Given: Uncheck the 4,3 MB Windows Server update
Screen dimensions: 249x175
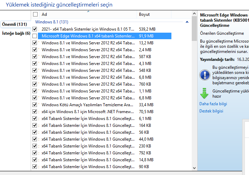Looking at the screenshot, I should 34,64.
